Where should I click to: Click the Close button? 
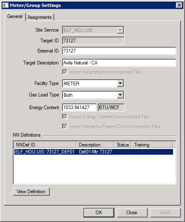pos(132,213)
